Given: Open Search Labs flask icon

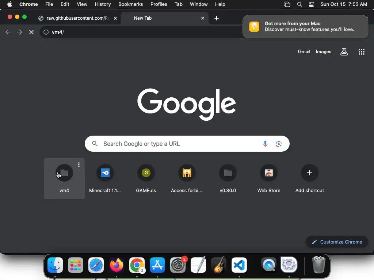Looking at the screenshot, I should tap(344, 52).
